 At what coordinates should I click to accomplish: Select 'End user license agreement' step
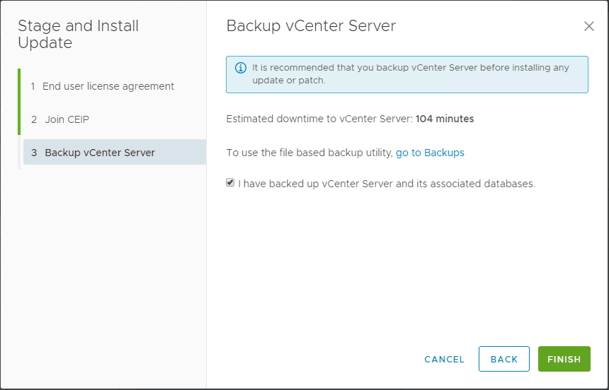click(x=108, y=86)
